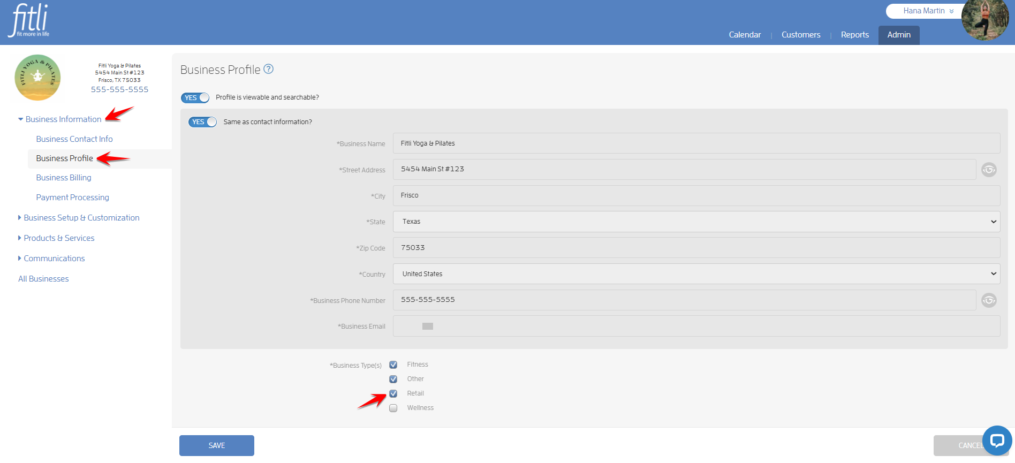
Task: Click the City field containing Frisco
Action: point(696,195)
